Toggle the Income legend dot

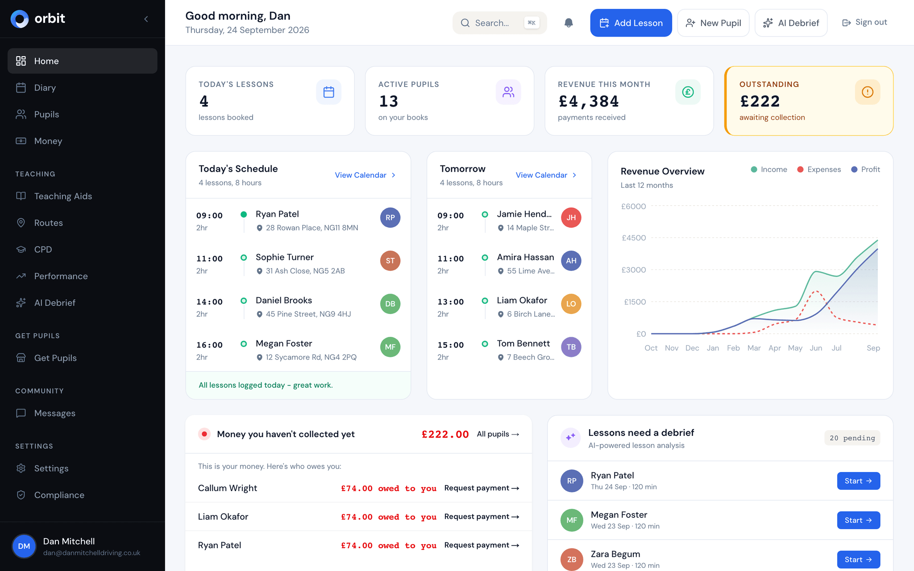click(x=754, y=170)
